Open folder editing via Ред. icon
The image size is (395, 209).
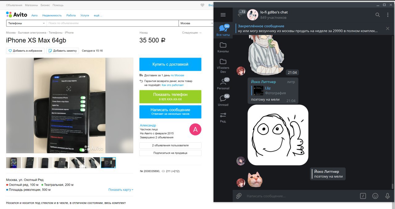223,117
